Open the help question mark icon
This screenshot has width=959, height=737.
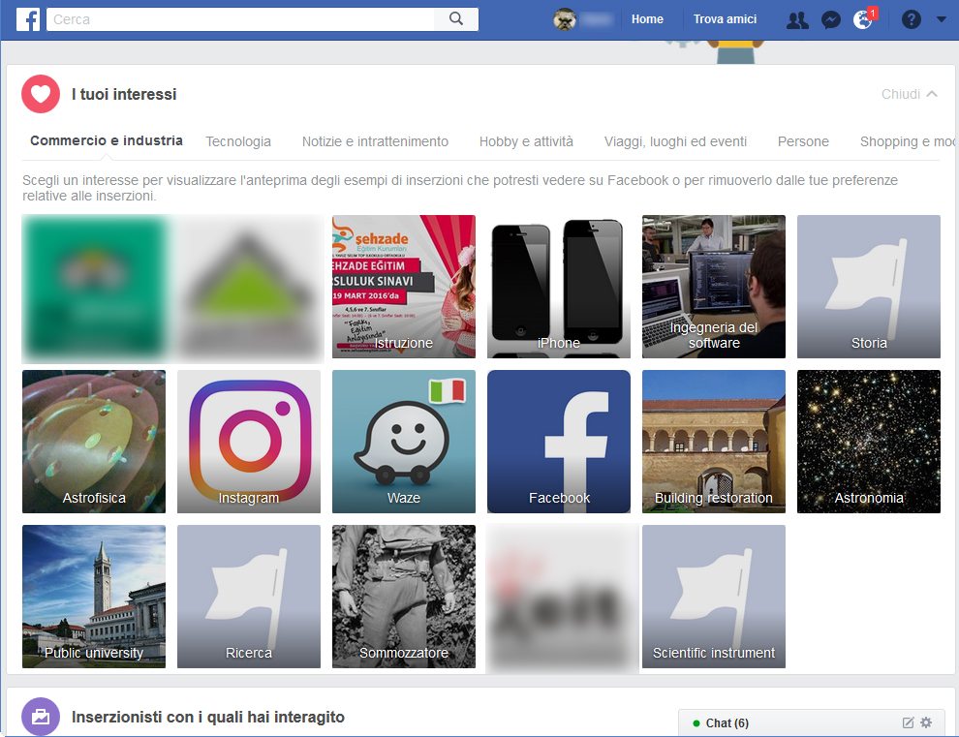click(x=911, y=19)
